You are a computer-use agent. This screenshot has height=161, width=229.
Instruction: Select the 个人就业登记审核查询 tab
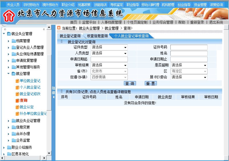coord(132,36)
